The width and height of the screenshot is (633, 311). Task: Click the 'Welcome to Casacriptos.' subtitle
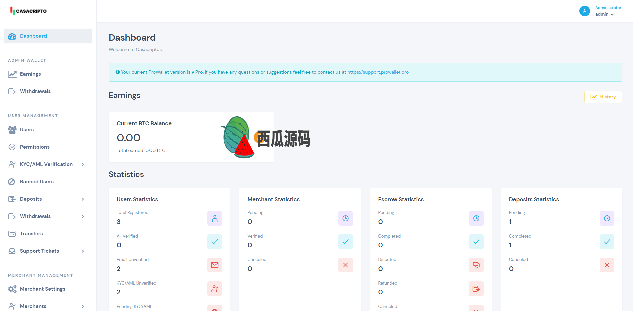coord(136,50)
